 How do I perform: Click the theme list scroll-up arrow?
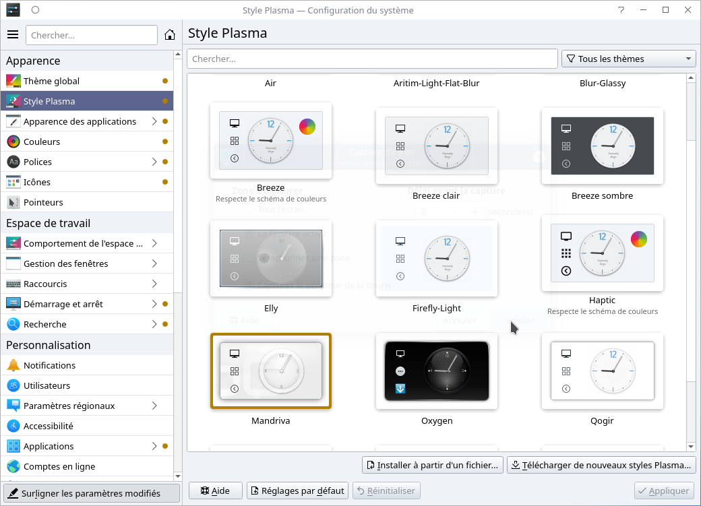pyautogui.click(x=691, y=77)
